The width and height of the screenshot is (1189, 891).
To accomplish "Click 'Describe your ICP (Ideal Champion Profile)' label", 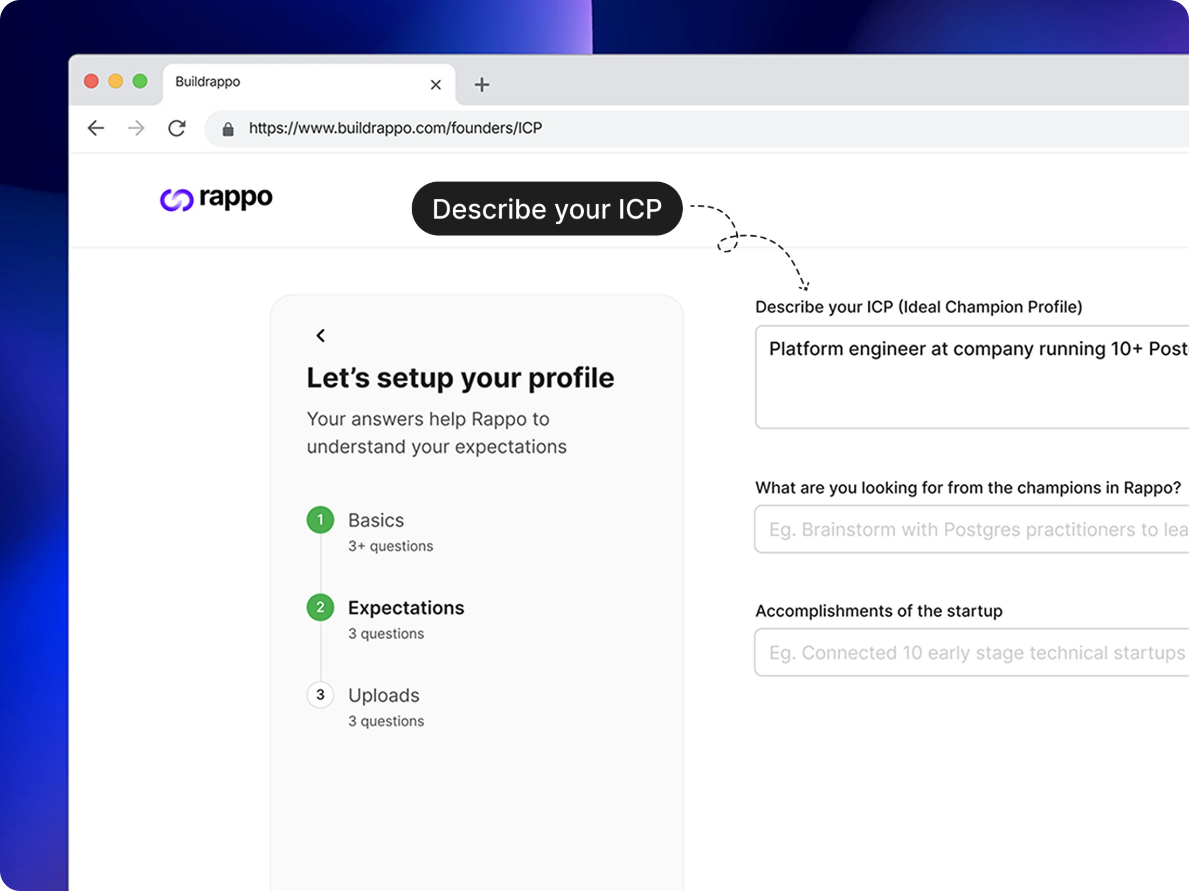I will (919, 307).
